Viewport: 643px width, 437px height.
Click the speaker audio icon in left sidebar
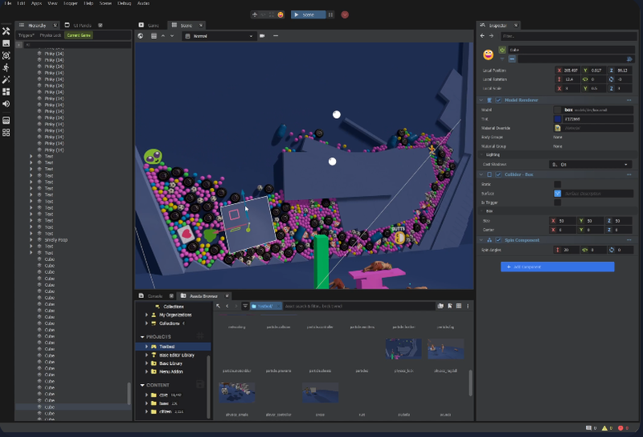6,104
